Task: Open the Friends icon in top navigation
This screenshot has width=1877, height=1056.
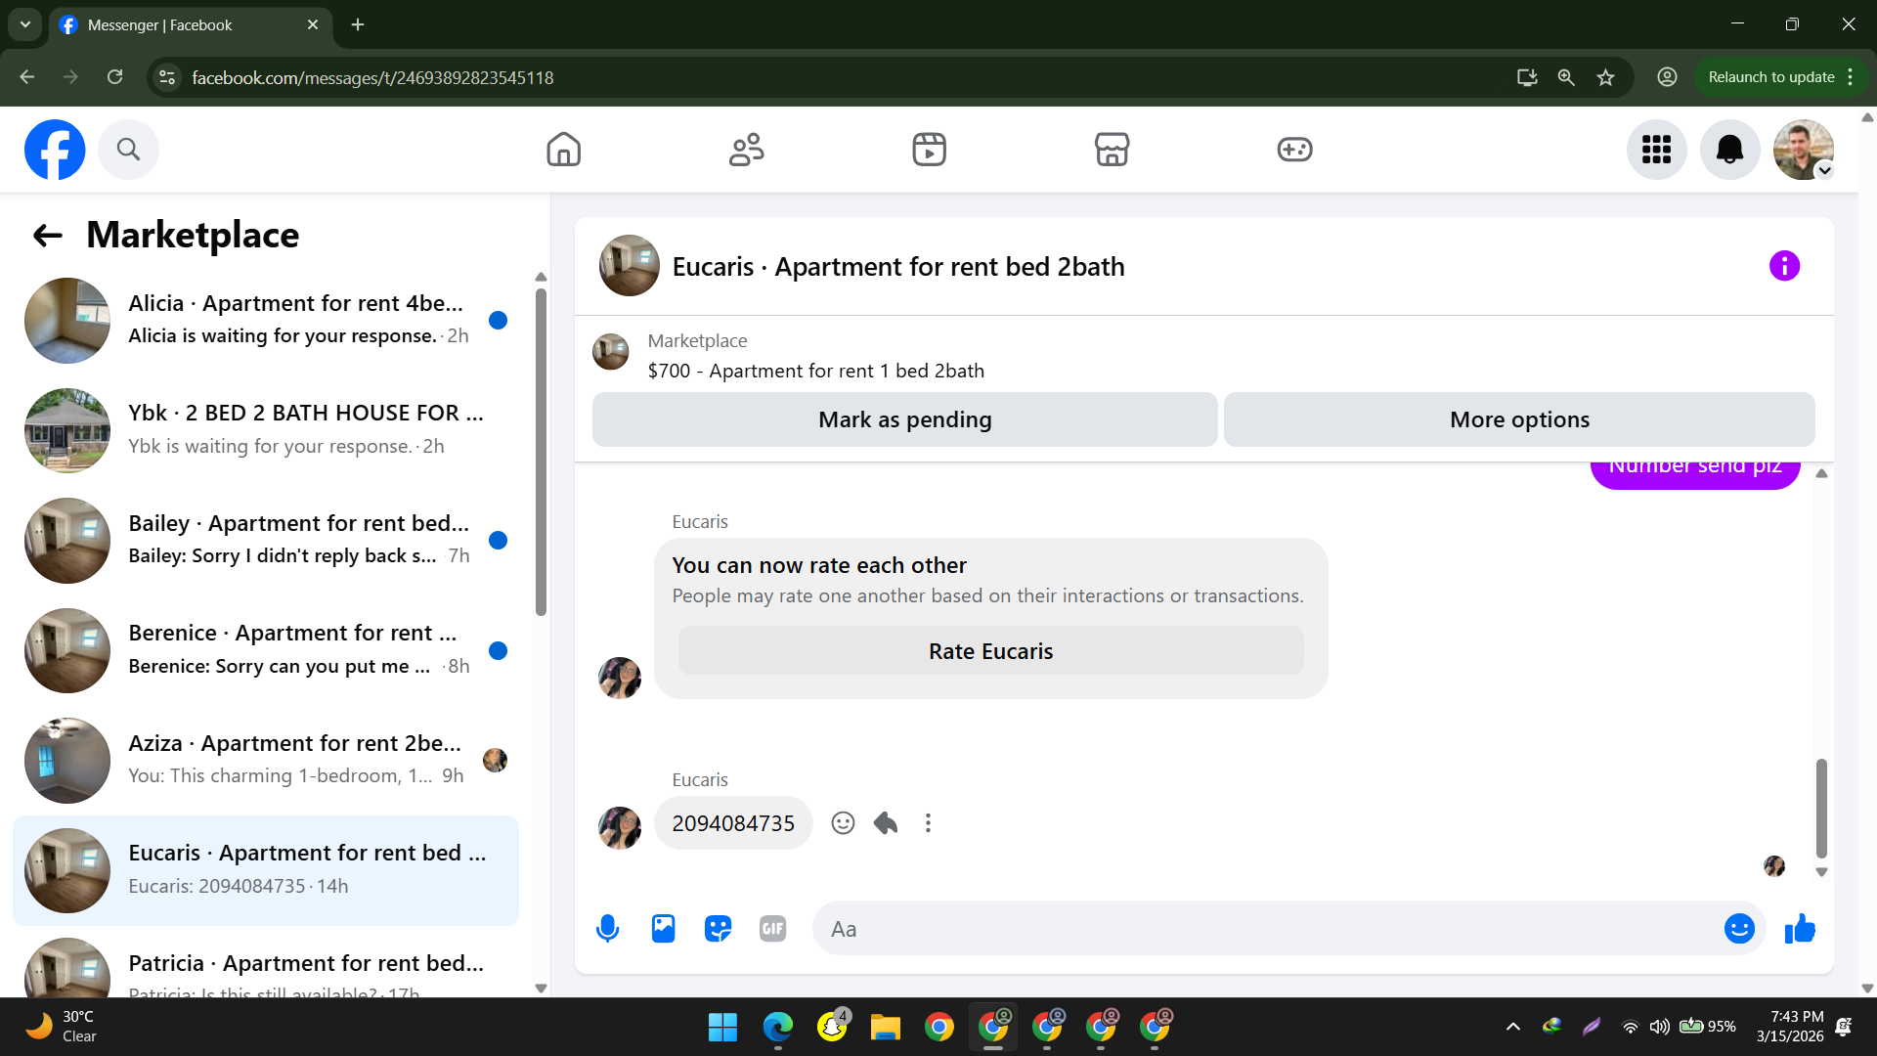Action: tap(746, 150)
